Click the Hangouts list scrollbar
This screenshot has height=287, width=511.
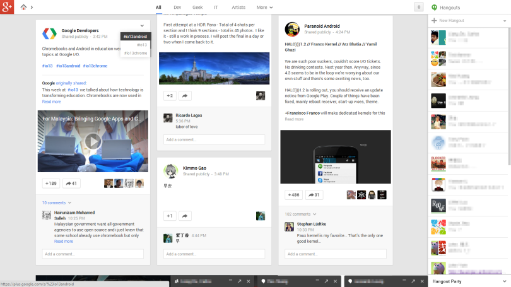coord(509,98)
